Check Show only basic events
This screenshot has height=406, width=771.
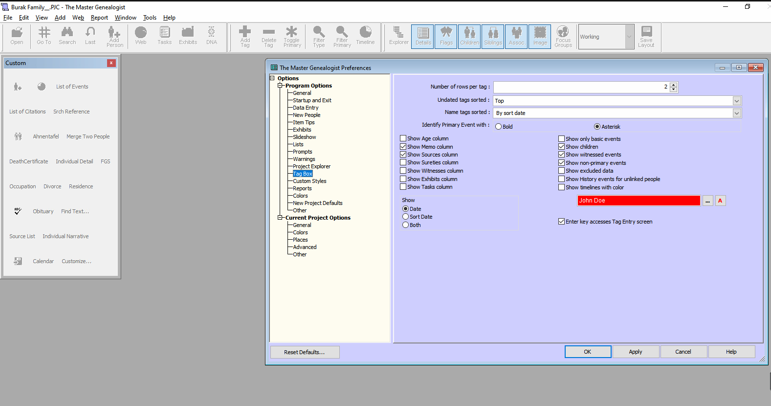(562, 139)
